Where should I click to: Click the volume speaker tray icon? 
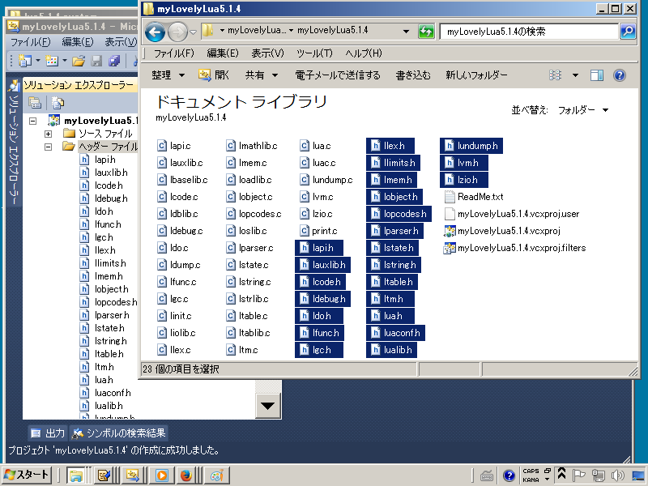(617, 475)
